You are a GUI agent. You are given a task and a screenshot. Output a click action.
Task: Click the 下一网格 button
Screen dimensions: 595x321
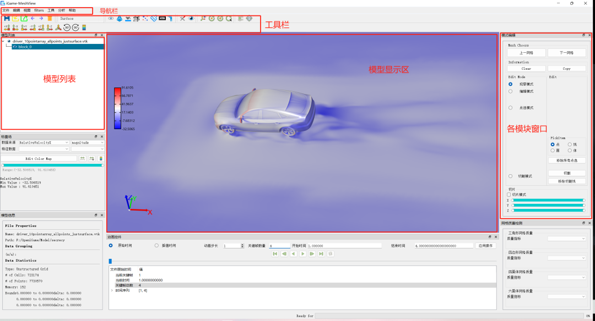[x=566, y=53]
